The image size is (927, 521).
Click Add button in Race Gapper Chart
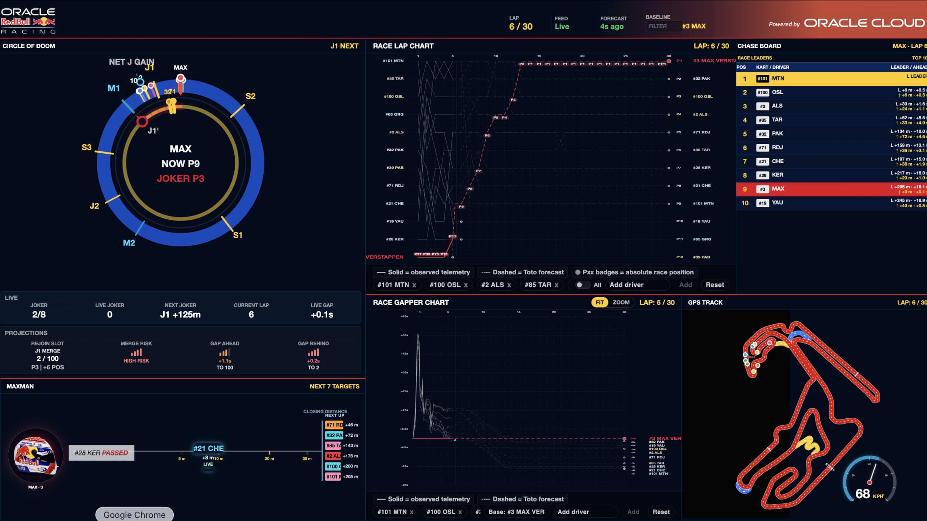click(633, 512)
